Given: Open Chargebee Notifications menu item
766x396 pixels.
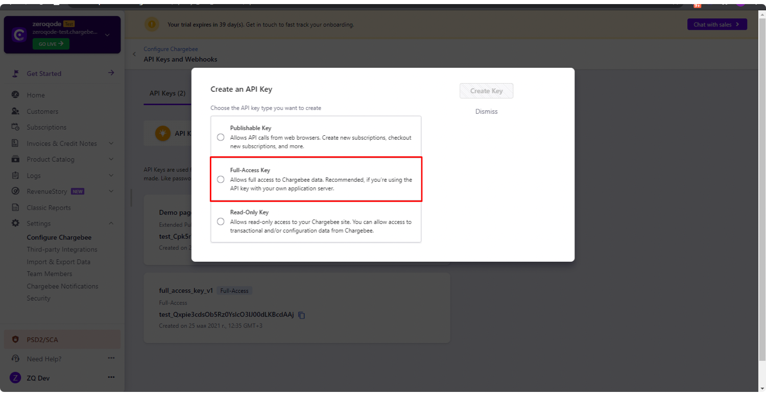Looking at the screenshot, I should coord(62,286).
